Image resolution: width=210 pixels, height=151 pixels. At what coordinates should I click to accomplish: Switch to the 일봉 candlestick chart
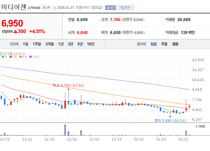(x=154, y=44)
